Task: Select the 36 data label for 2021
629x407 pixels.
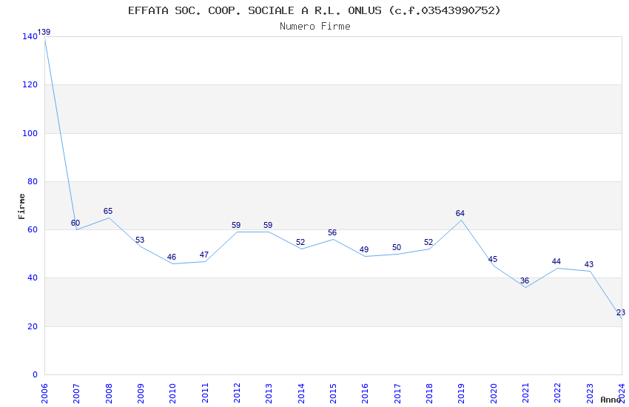Action: tap(525, 280)
